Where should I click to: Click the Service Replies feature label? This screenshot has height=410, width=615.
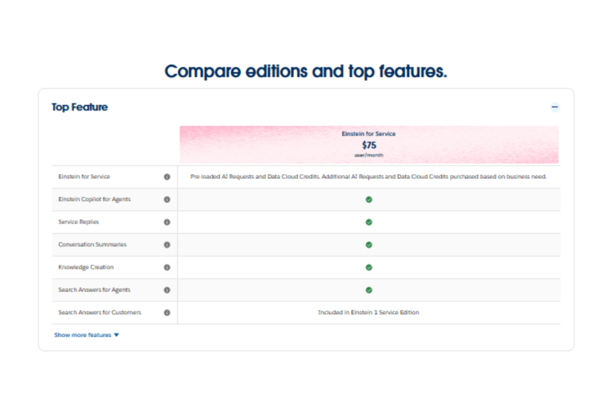point(79,222)
